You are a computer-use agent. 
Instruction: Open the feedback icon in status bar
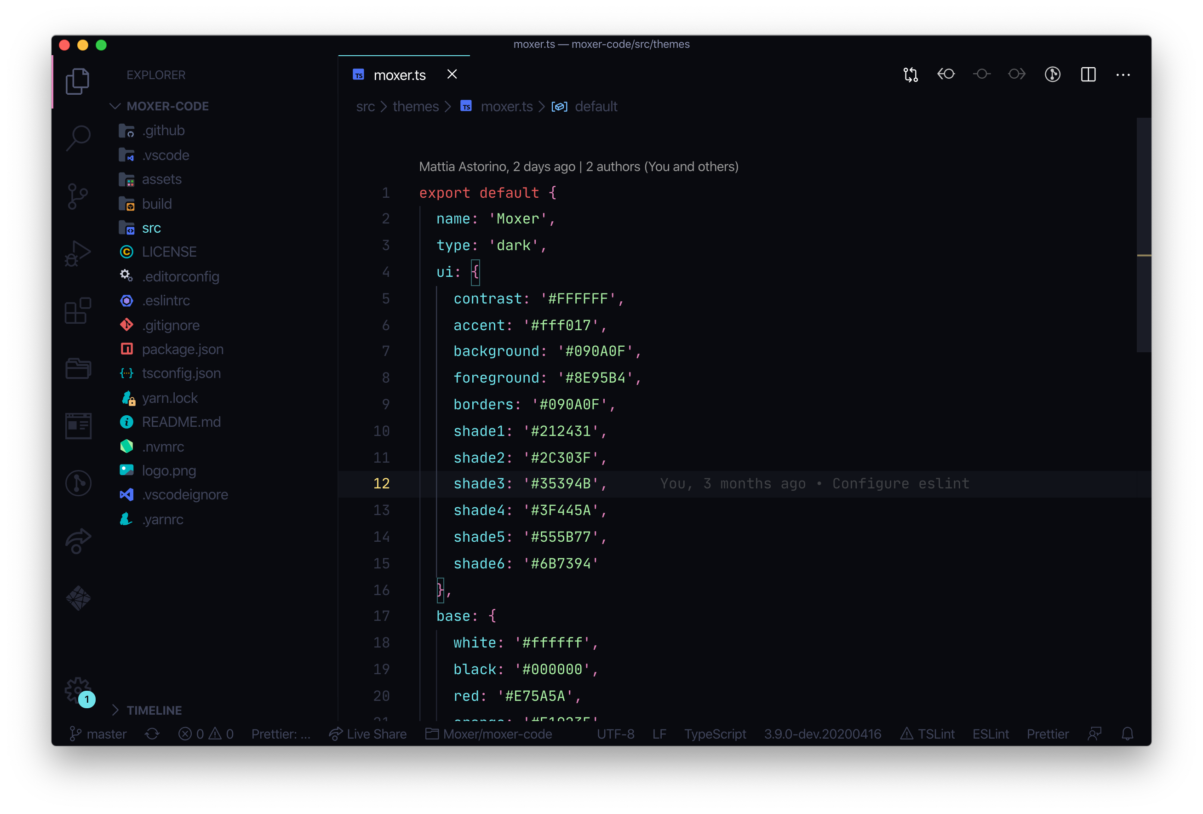(x=1094, y=734)
